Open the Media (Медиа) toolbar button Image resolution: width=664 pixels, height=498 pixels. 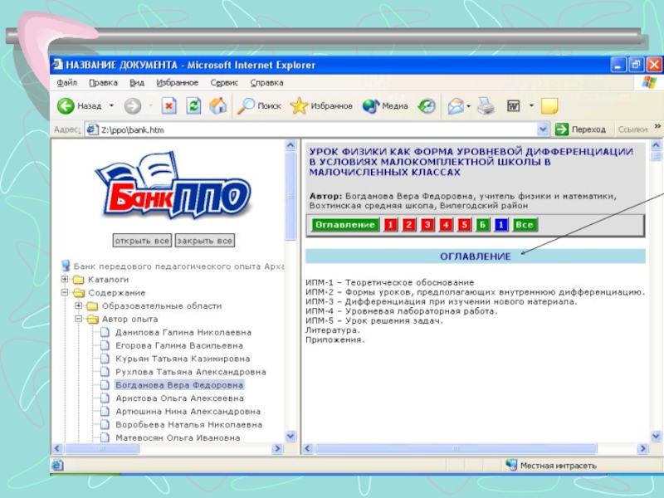385,106
